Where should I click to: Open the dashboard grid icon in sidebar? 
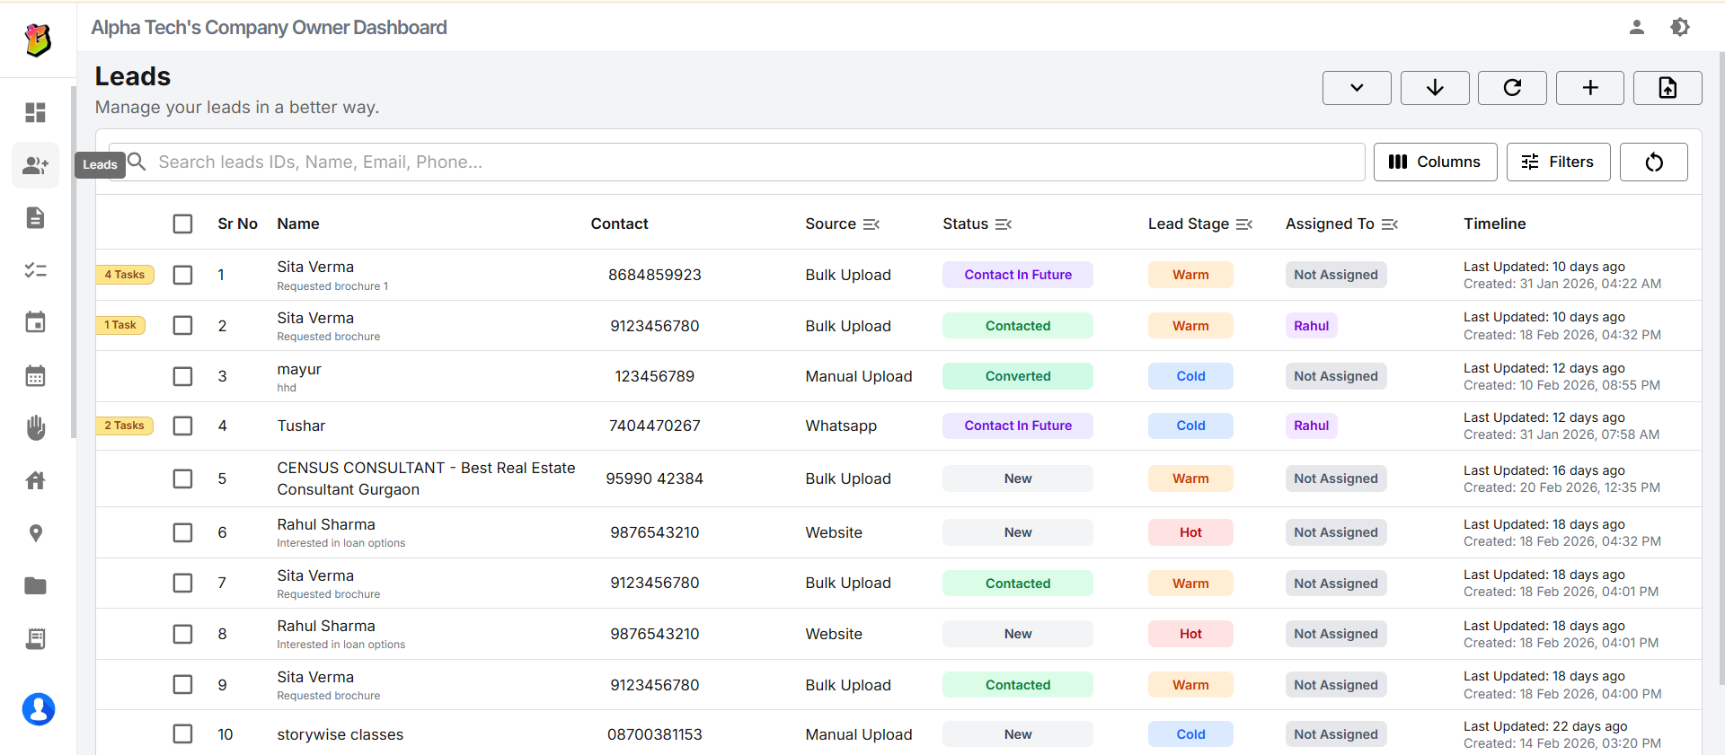coord(35,112)
